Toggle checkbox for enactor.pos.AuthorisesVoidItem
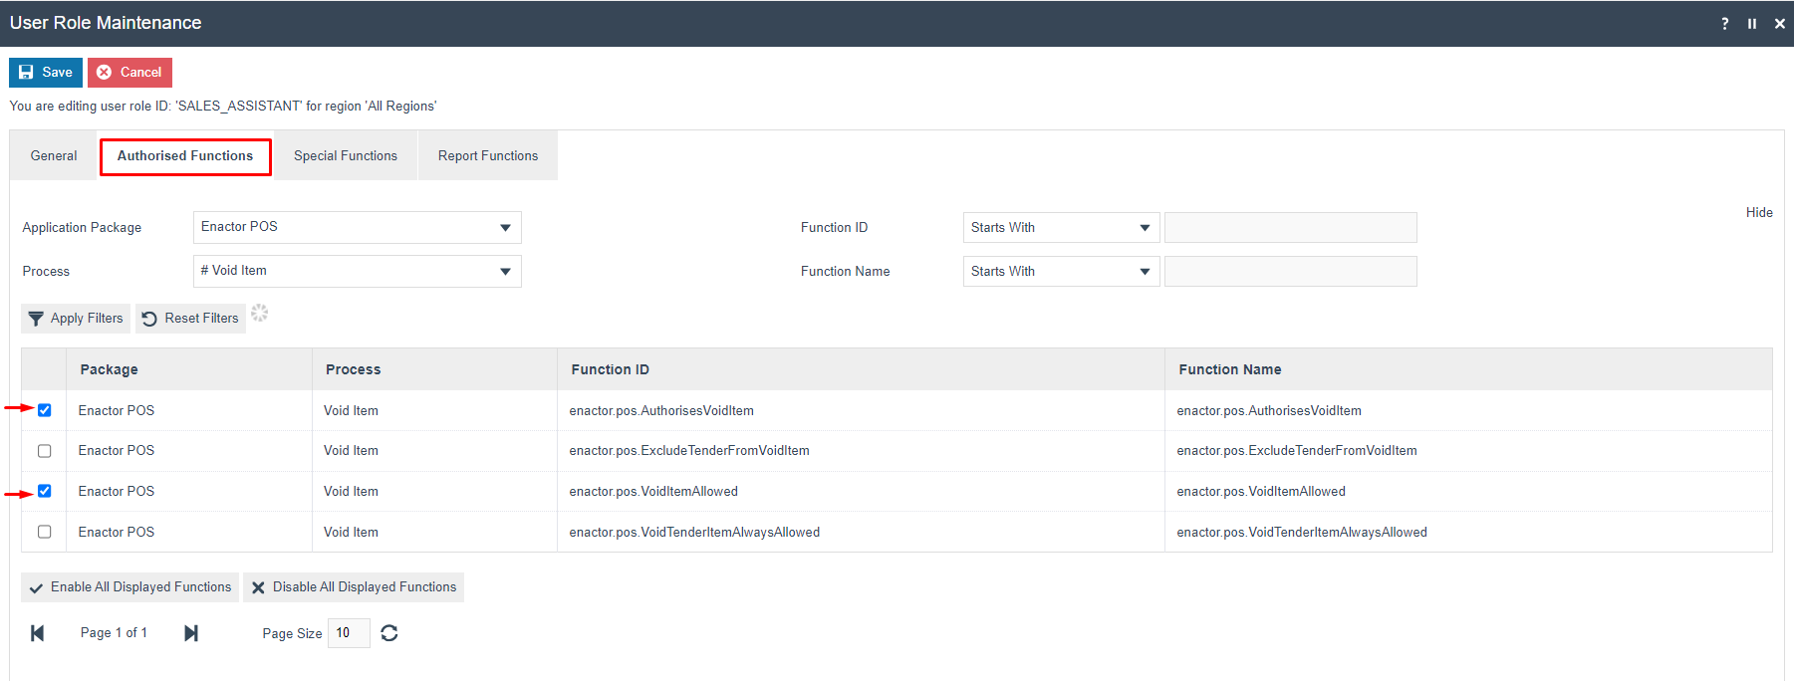 tap(45, 410)
